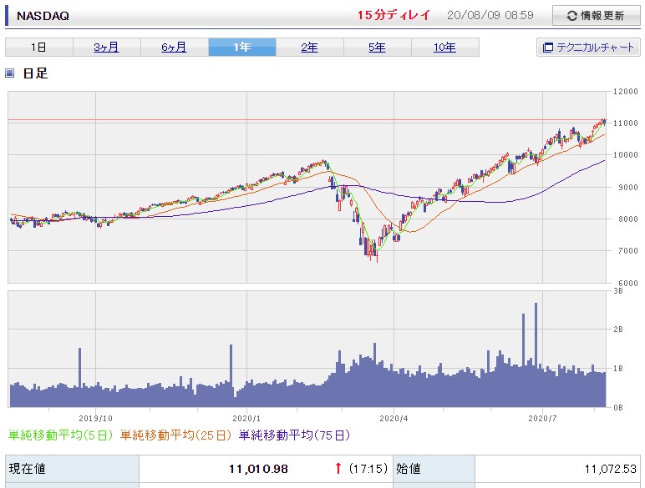Click the opening price 11,072.53
This screenshot has width=645, height=488.
click(x=611, y=469)
